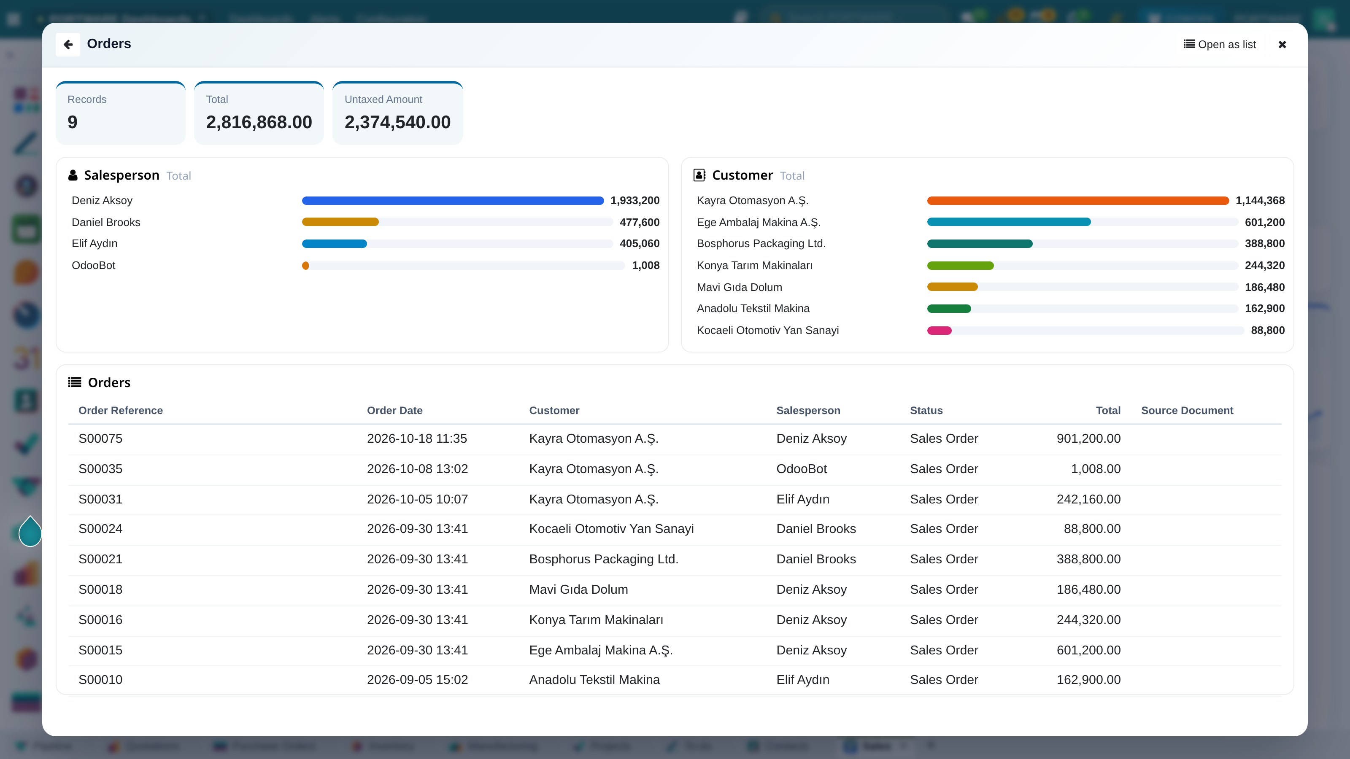Sort by Order Reference column header
The image size is (1350, 759).
(x=121, y=411)
